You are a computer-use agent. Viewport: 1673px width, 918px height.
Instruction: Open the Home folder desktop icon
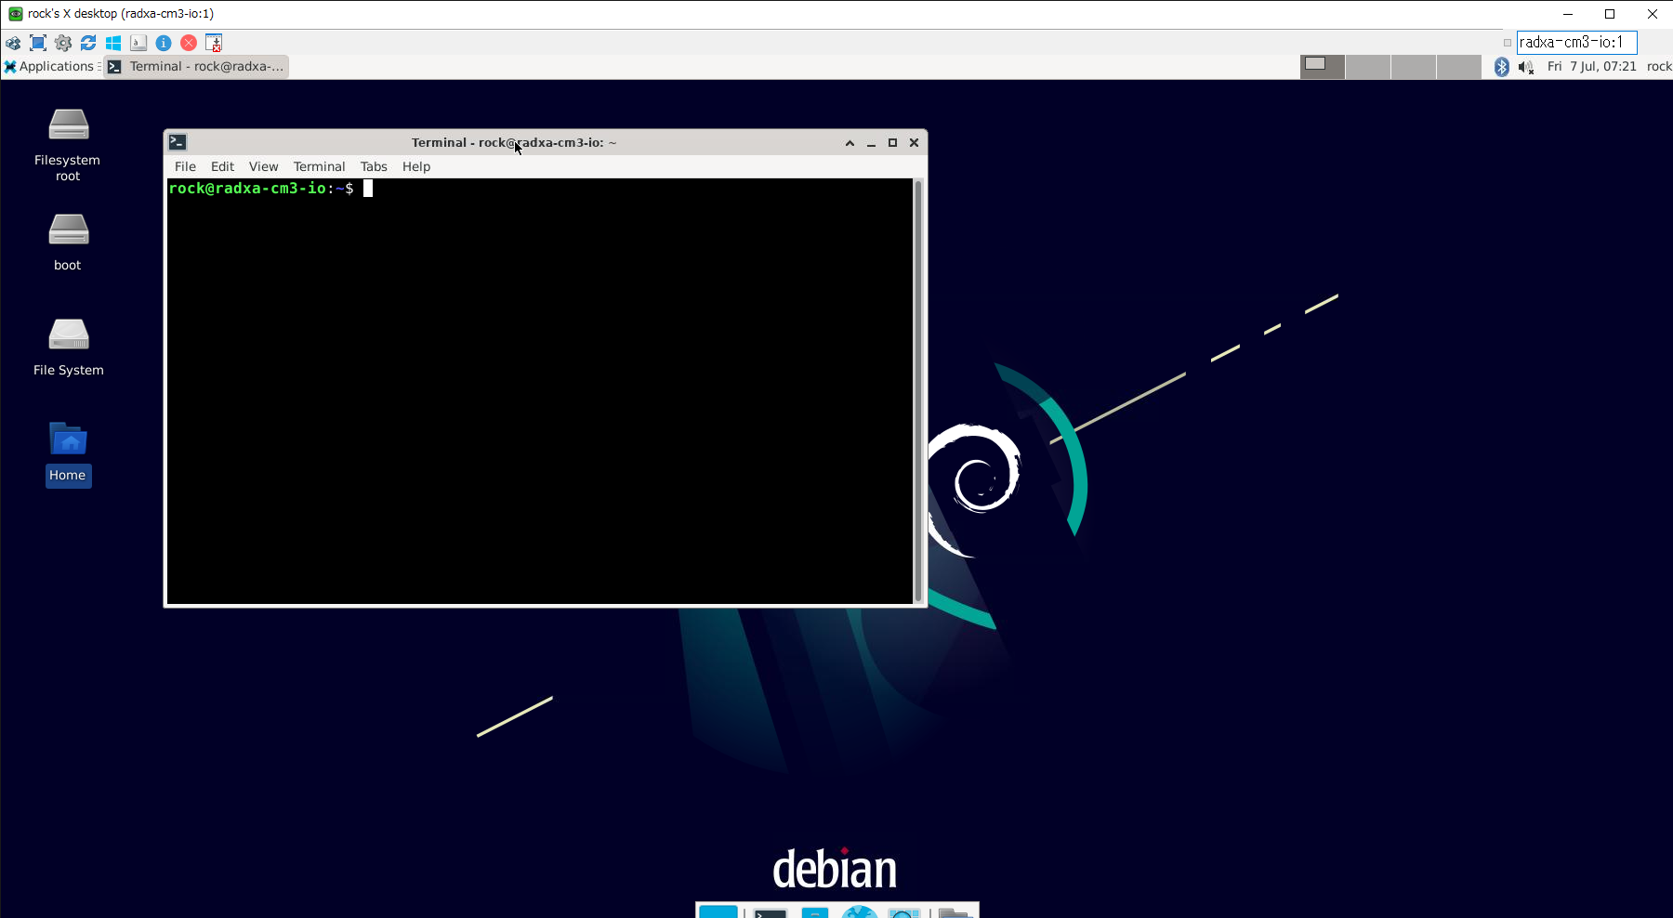[x=68, y=453]
